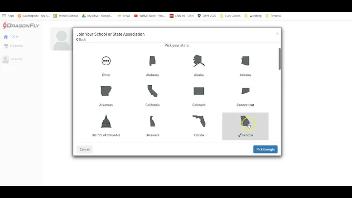The height and width of the screenshot is (198, 352).
Task: Open the Today sidebar item
Action: 11,36
